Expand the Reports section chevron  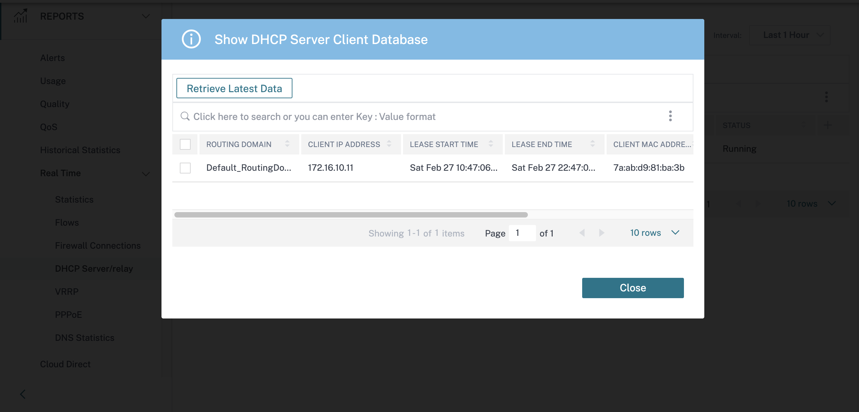146,16
